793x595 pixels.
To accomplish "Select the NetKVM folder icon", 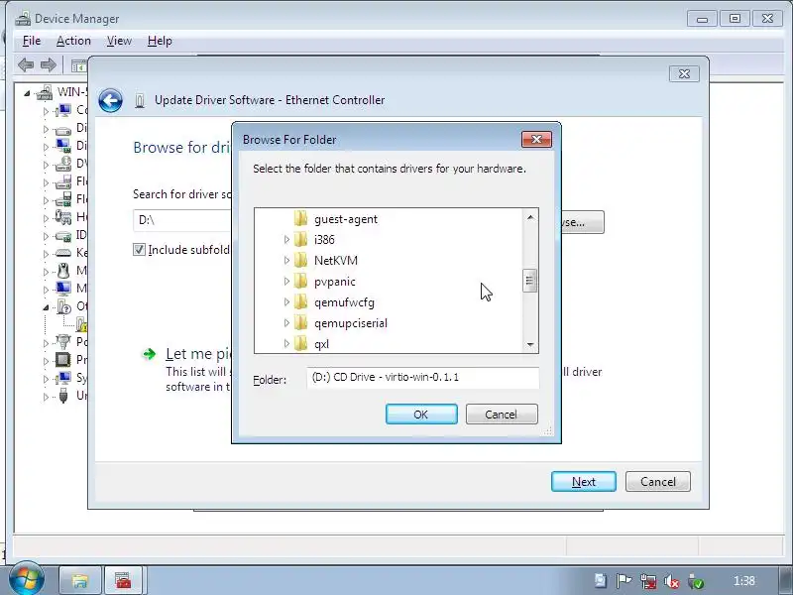I will (x=300, y=260).
